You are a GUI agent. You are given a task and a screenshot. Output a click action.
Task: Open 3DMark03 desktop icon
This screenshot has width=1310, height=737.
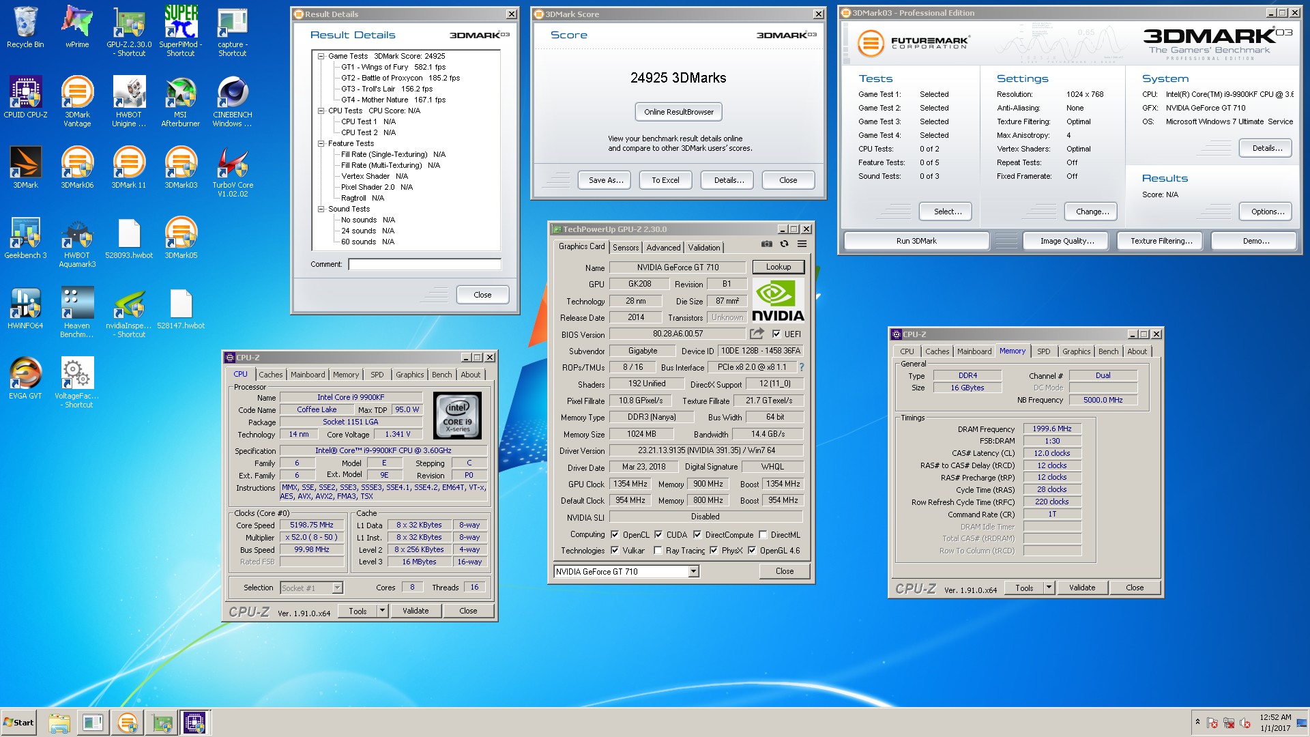pyautogui.click(x=181, y=167)
